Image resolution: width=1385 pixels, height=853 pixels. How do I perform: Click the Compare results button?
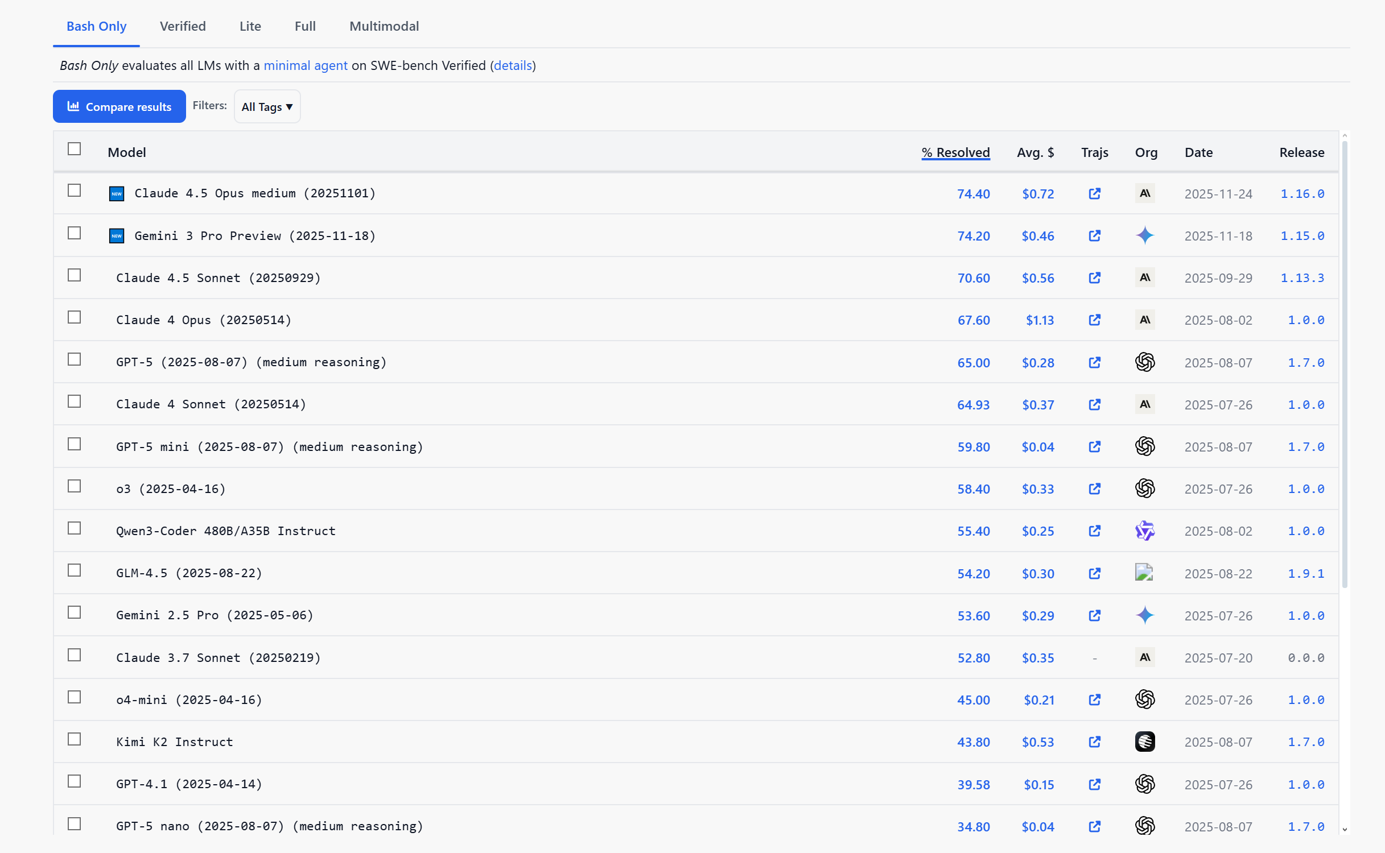pyautogui.click(x=119, y=107)
